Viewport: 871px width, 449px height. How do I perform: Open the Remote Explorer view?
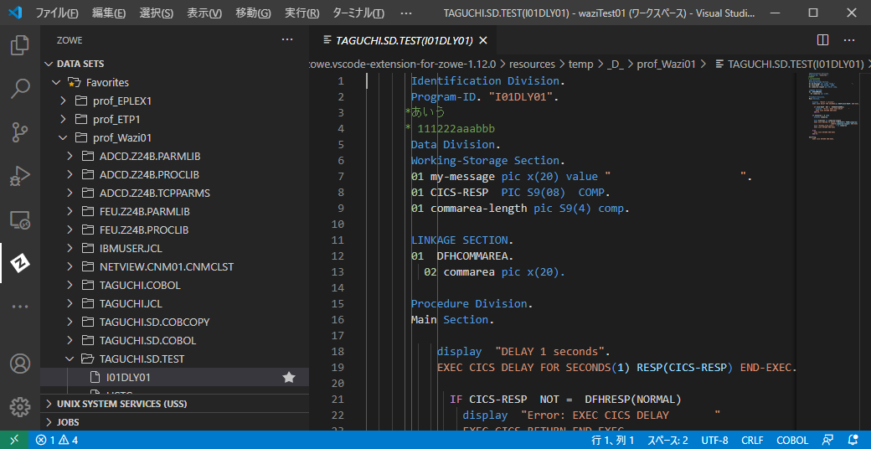[20, 219]
